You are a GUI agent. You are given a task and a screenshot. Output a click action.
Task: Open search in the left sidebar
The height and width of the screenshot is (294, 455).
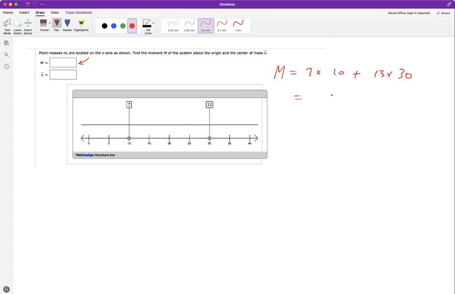[x=6, y=54]
